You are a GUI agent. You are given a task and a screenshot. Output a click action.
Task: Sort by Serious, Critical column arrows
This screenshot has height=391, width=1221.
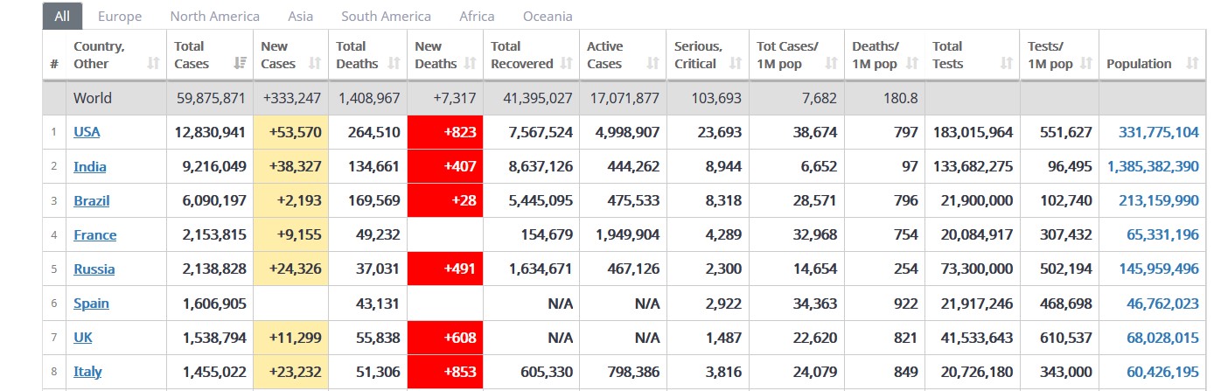tap(735, 64)
